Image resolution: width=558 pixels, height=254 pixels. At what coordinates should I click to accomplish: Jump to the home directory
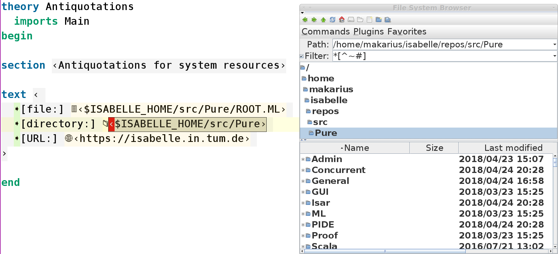coord(342,20)
